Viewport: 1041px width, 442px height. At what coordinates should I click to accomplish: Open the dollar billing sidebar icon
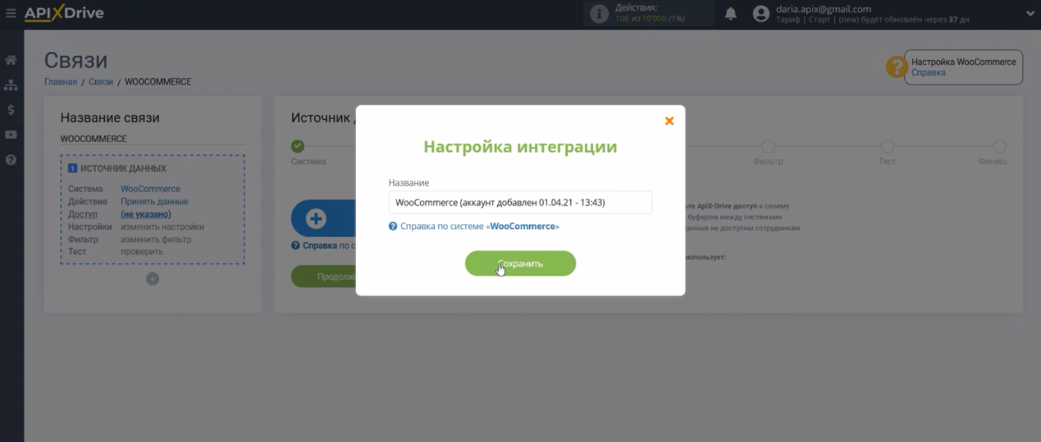click(x=11, y=110)
